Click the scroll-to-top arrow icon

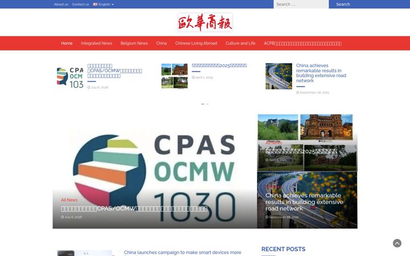coord(397,243)
